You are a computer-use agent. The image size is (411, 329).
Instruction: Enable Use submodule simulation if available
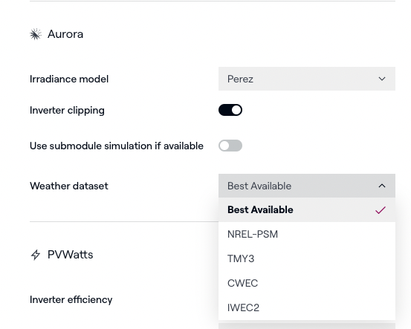click(230, 146)
